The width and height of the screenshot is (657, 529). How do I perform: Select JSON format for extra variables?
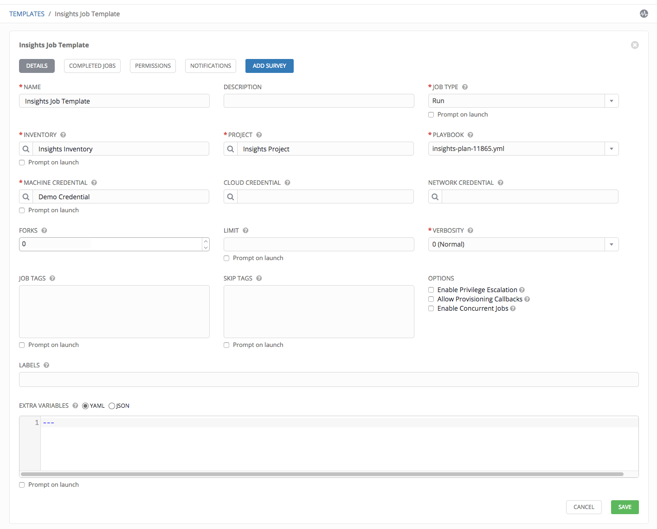tap(112, 406)
